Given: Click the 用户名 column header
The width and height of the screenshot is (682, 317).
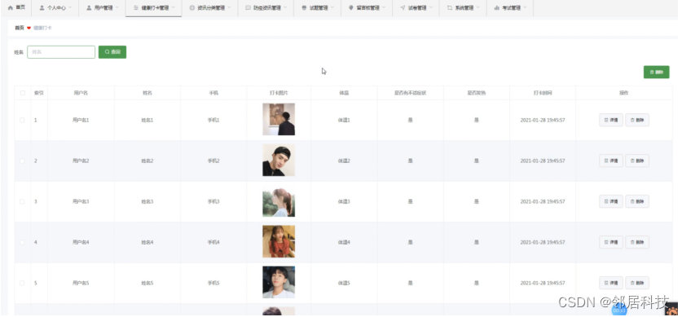Looking at the screenshot, I should pyautogui.click(x=81, y=93).
